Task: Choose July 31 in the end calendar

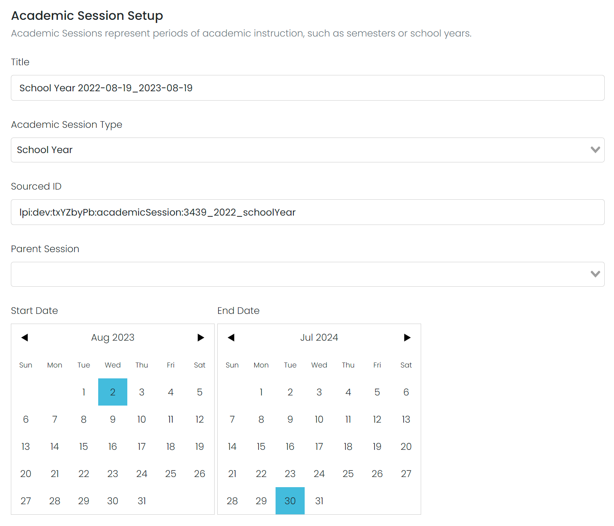Action: coord(319,501)
